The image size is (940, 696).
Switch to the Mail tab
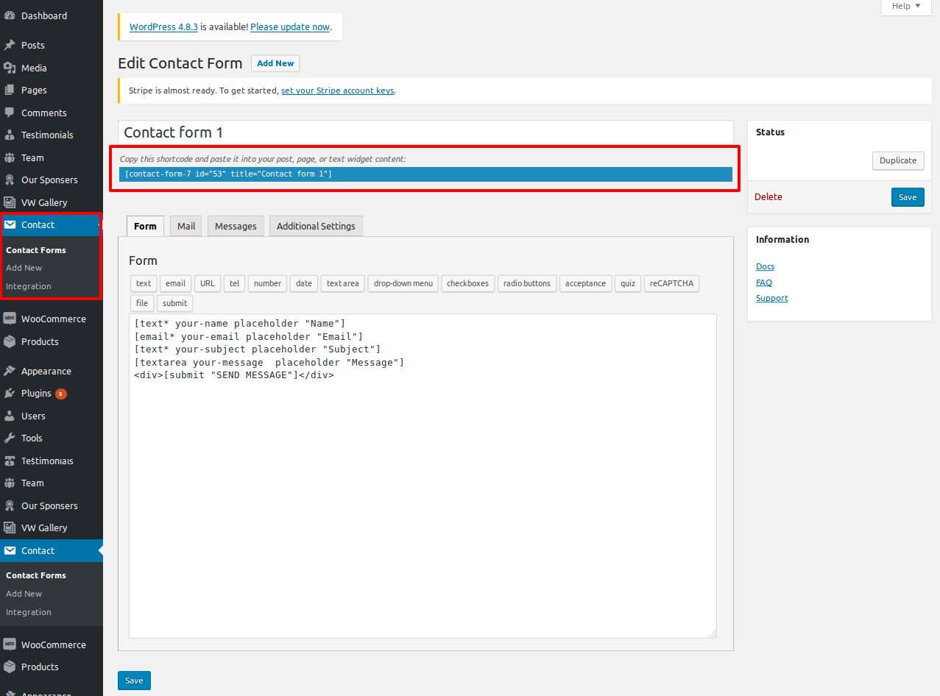coord(186,226)
